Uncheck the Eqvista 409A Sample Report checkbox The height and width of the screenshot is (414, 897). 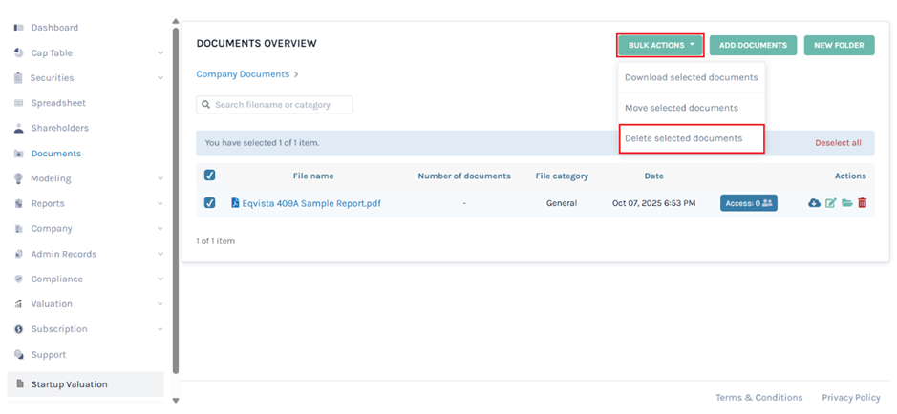pyautogui.click(x=210, y=203)
